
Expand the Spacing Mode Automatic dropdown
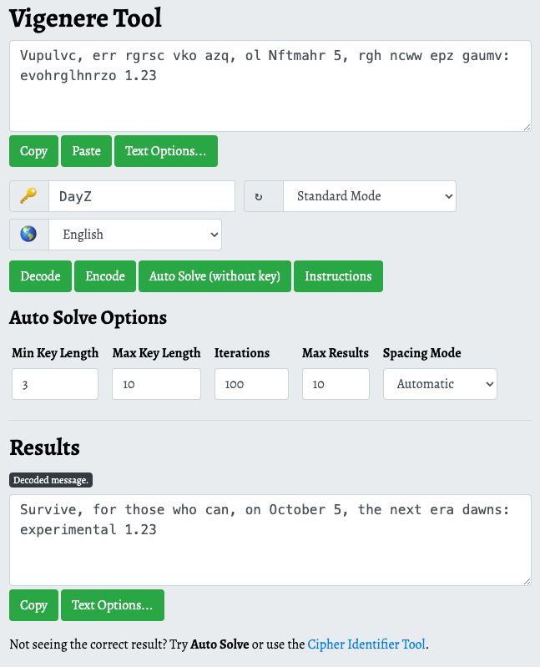[440, 384]
